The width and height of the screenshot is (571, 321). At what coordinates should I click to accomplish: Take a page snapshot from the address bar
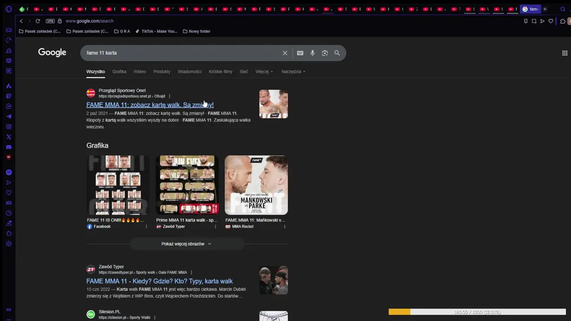click(534, 21)
